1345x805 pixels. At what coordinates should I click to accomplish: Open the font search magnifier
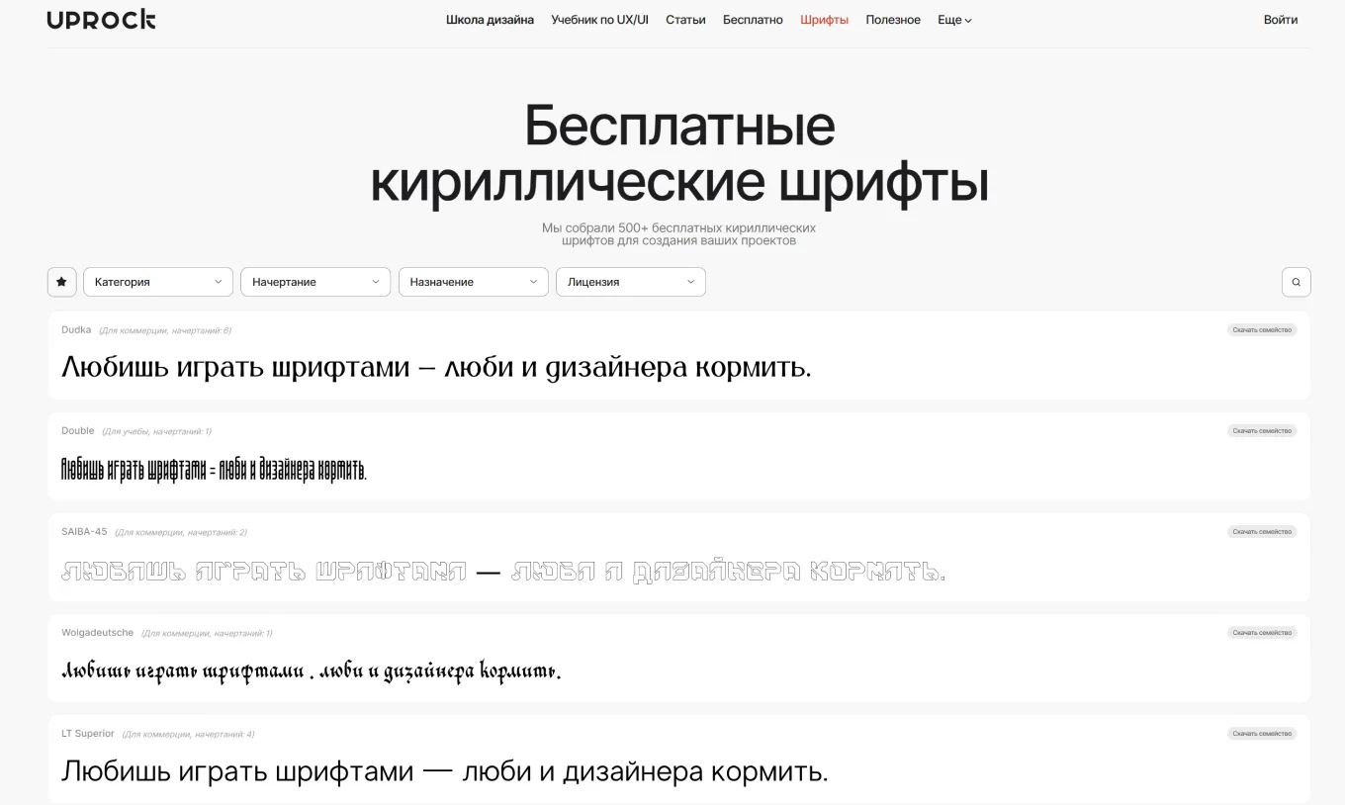[1297, 282]
